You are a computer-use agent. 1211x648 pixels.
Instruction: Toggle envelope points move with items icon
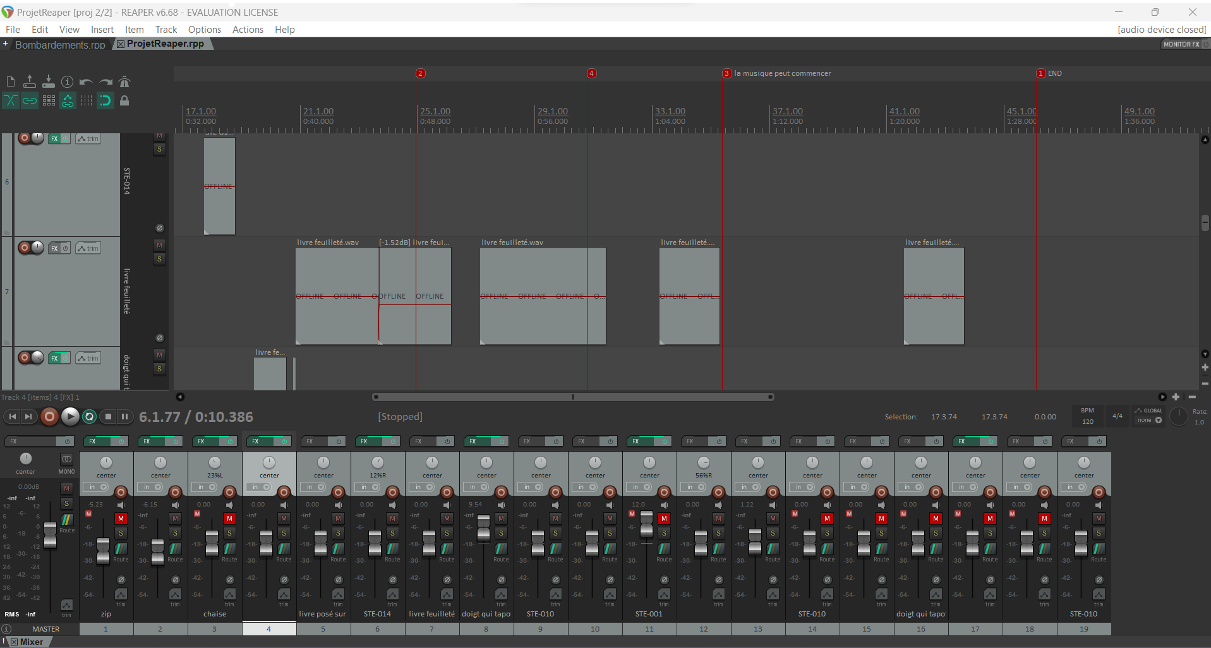click(68, 100)
